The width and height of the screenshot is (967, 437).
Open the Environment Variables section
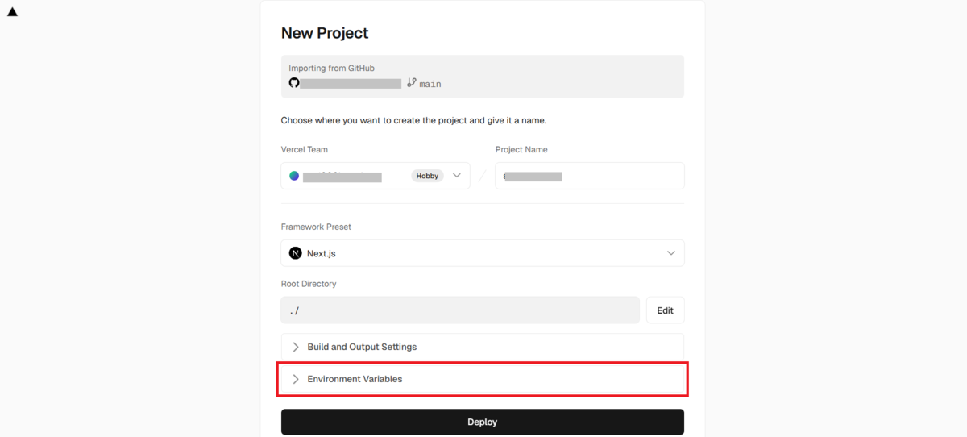pos(483,379)
